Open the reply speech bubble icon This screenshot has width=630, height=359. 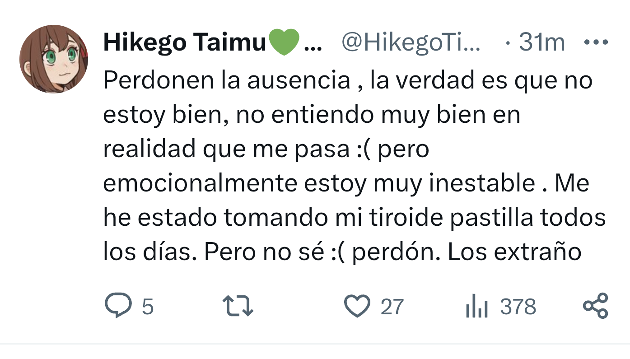(118, 306)
